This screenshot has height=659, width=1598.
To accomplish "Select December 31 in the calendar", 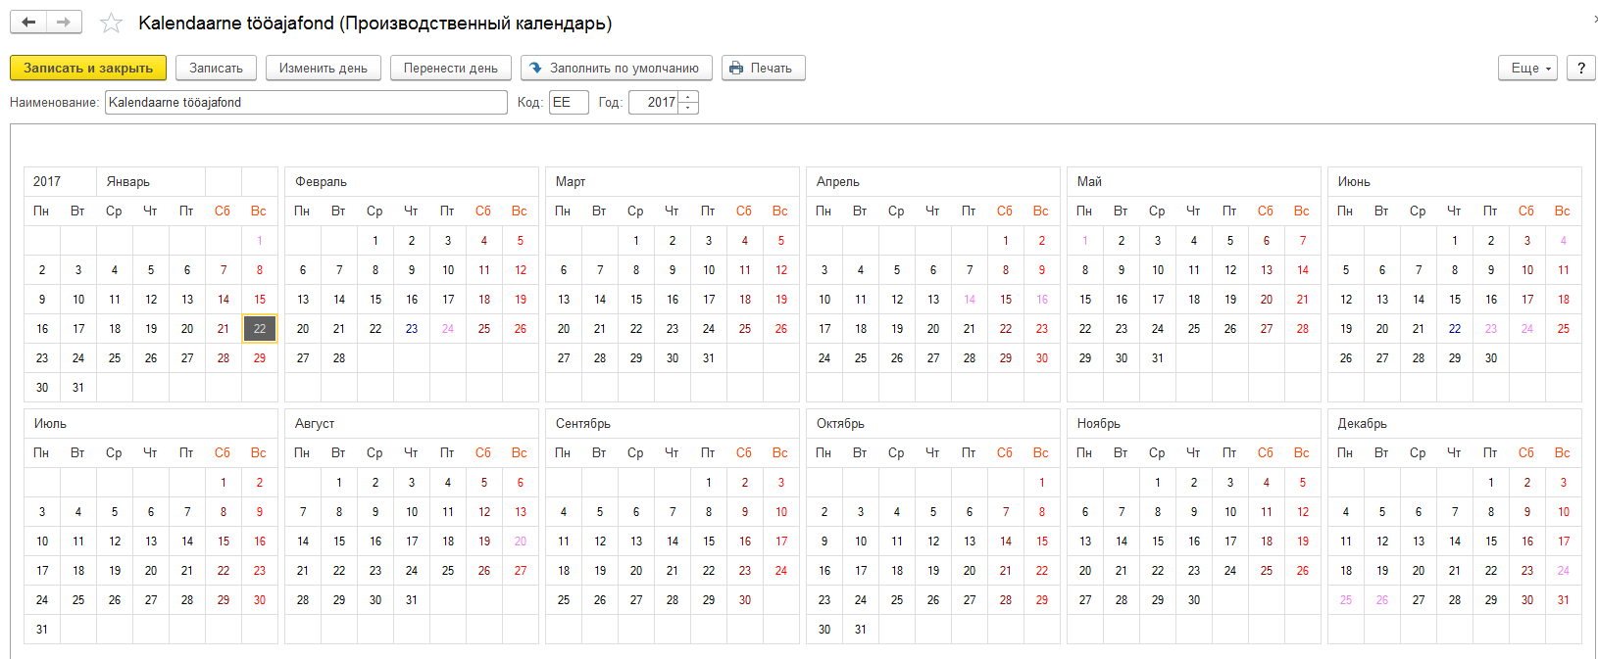I will click(1563, 600).
